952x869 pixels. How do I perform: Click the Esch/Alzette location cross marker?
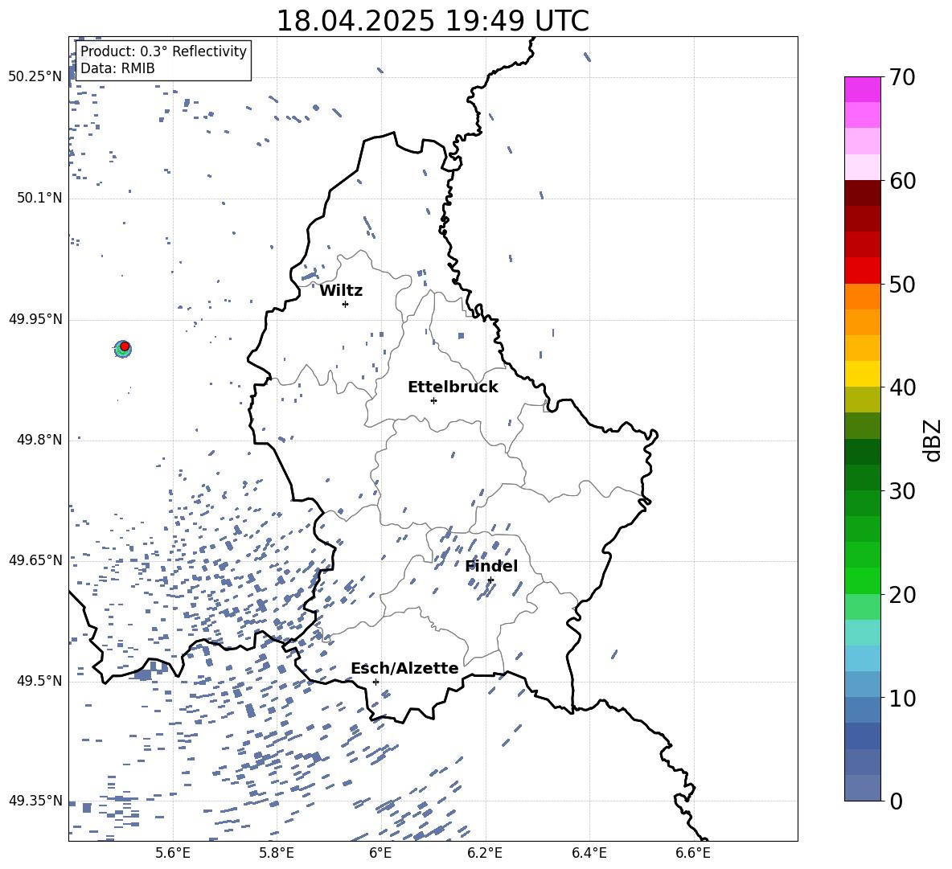point(375,682)
